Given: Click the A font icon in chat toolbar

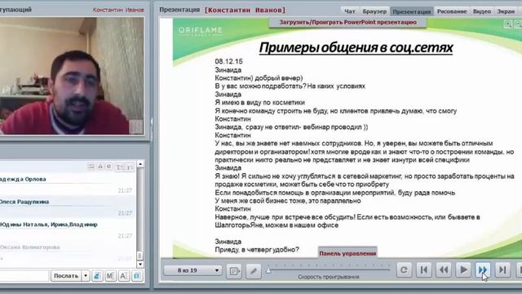Looking at the screenshot, I should pos(124,276).
